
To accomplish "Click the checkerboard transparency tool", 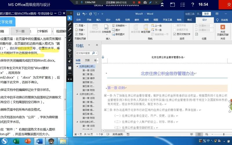I will (70, 68).
